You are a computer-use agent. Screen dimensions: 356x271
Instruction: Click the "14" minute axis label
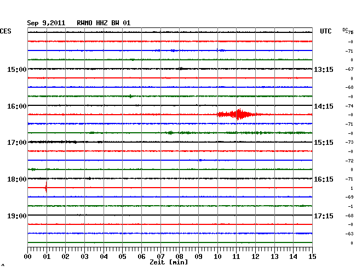(x=293, y=256)
